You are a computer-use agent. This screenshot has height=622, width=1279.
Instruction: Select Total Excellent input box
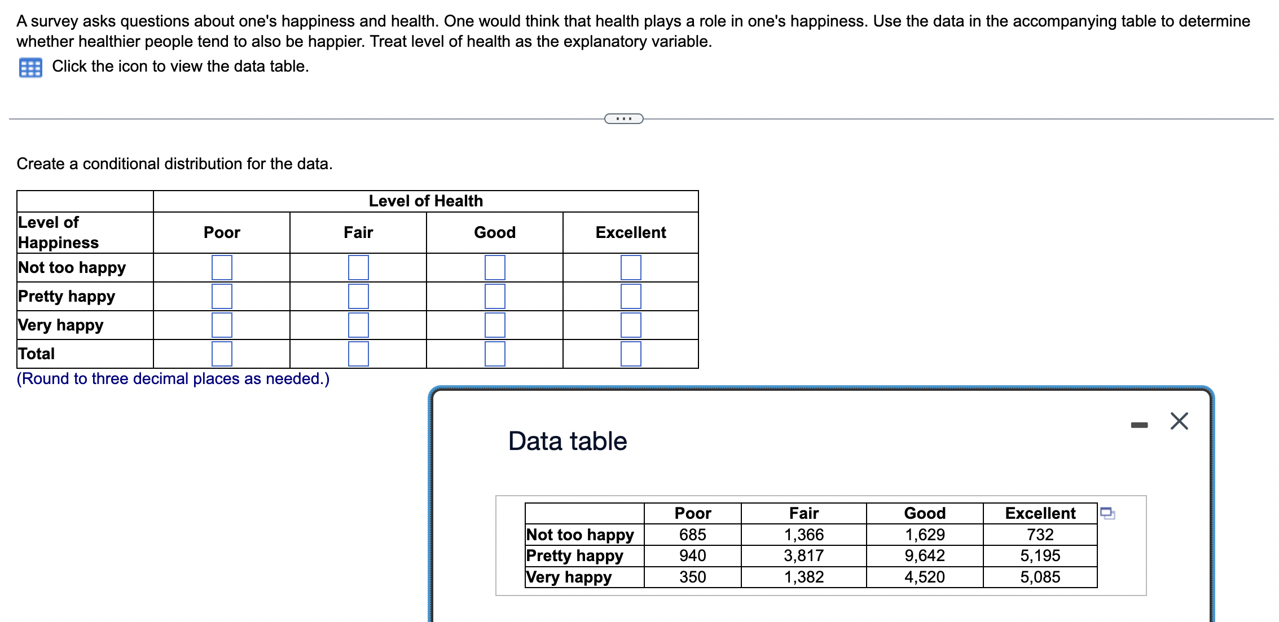[x=631, y=354]
